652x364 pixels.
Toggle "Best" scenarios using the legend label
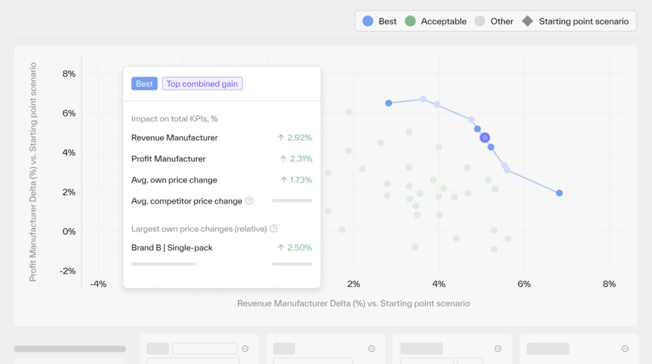pos(387,21)
